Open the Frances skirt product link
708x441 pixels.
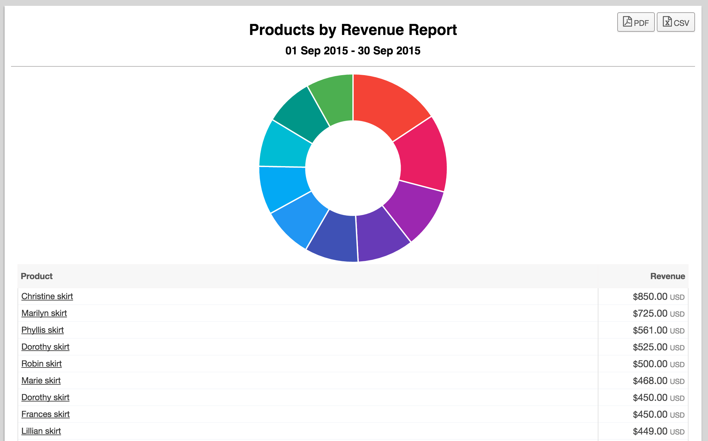pos(45,414)
